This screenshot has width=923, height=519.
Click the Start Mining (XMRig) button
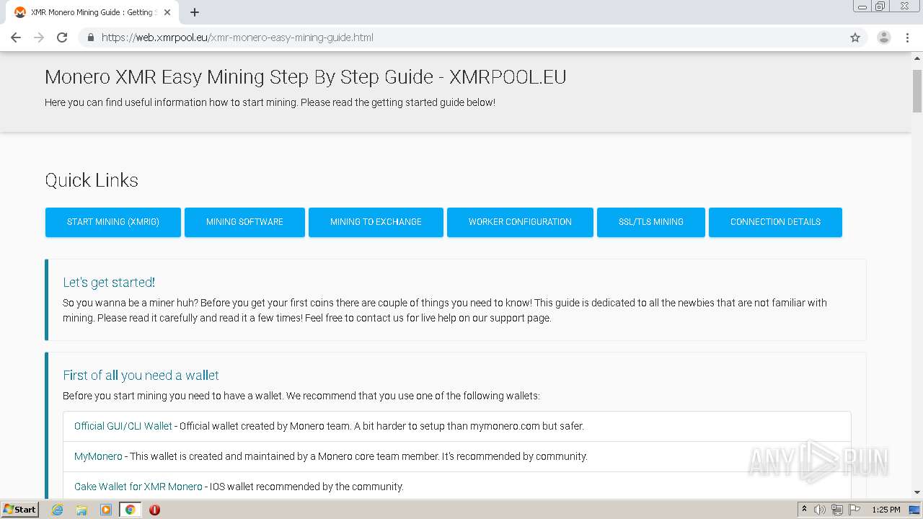(113, 222)
